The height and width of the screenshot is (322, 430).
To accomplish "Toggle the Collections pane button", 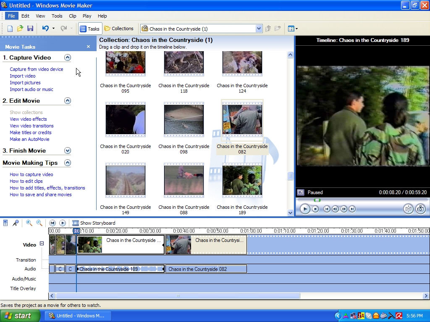I will (119, 29).
